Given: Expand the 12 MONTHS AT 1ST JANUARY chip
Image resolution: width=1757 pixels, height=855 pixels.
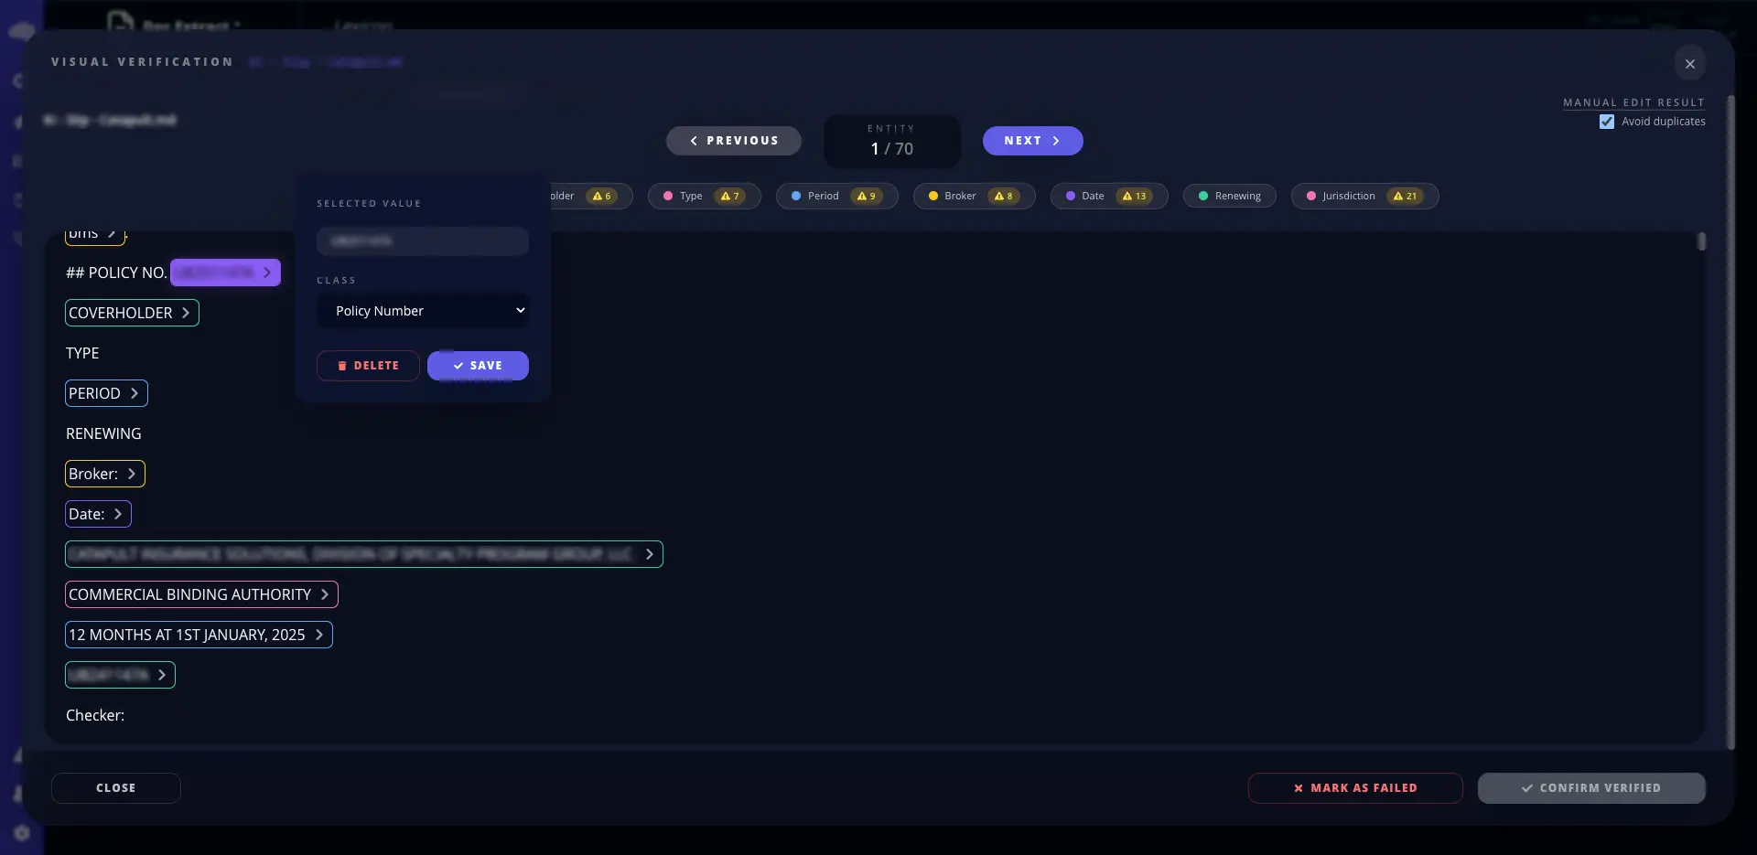Looking at the screenshot, I should pos(198,634).
